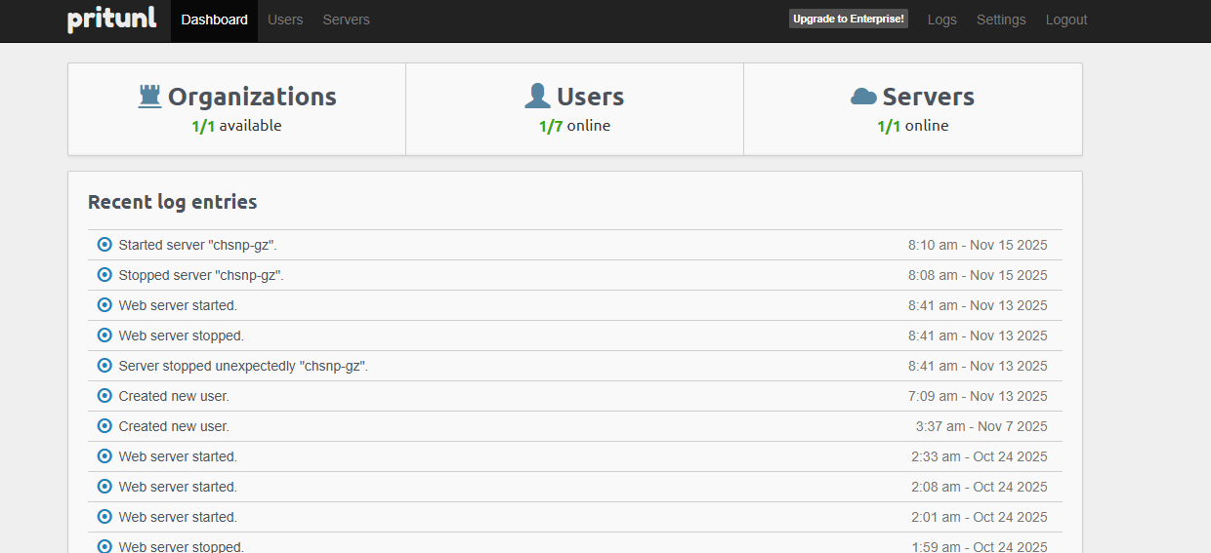Viewport: 1211px width, 553px height.
Task: Click the icon beside the 7:09 am Created new user entry
Action: coord(104,396)
